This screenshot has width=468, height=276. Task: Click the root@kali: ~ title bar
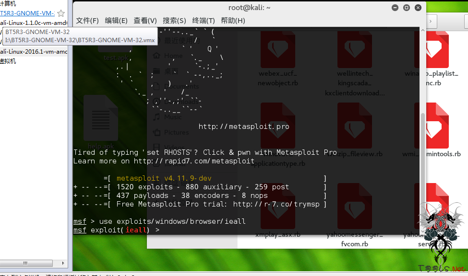click(249, 8)
